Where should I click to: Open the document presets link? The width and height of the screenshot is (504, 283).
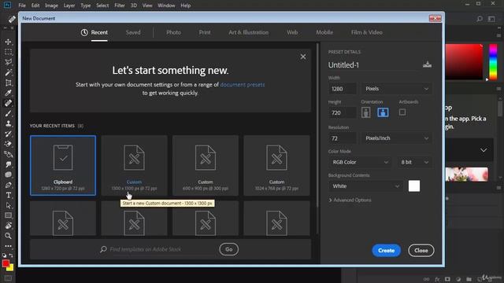pyautogui.click(x=243, y=85)
